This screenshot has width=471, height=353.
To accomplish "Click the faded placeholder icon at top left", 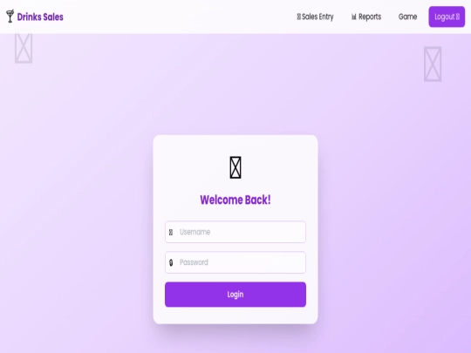I will tap(24, 48).
